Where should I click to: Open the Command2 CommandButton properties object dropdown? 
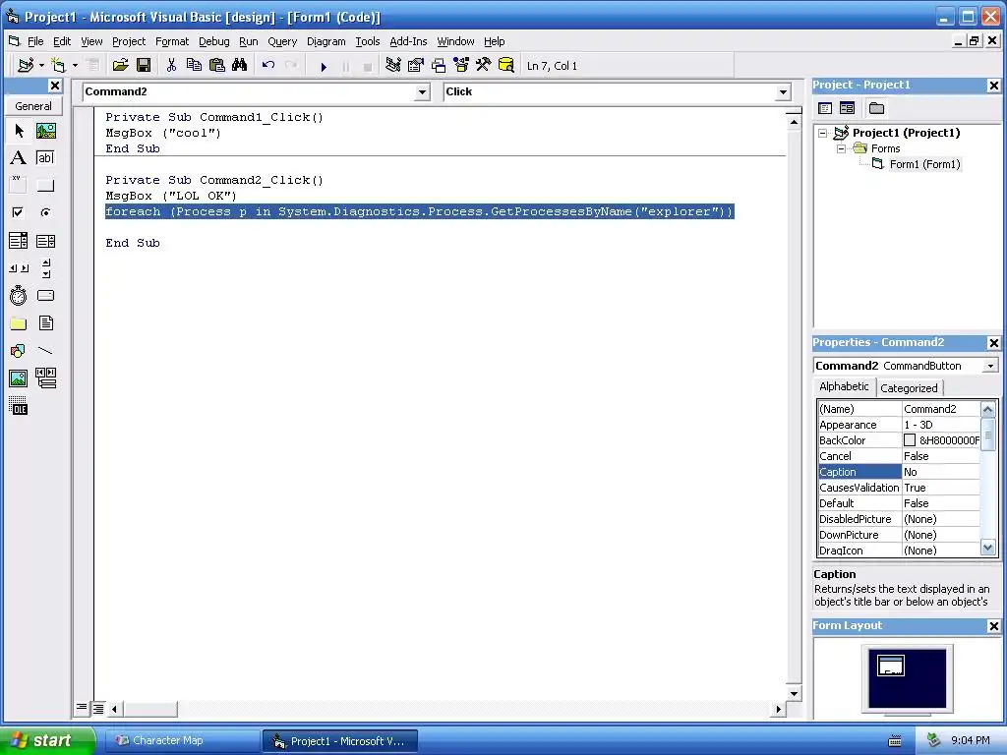coord(991,366)
